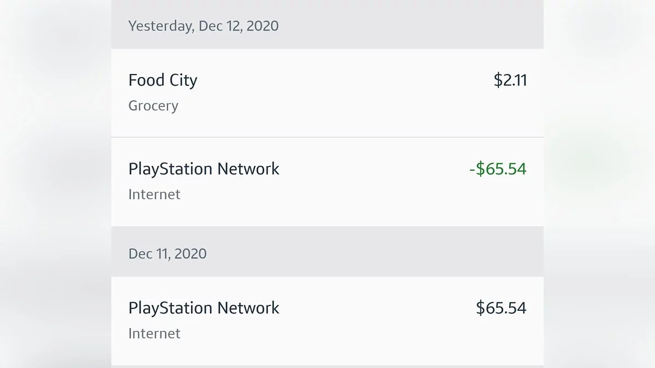The height and width of the screenshot is (368, 655).
Task: Open the Dec 11 PlayStation Network charge
Action: (x=327, y=321)
